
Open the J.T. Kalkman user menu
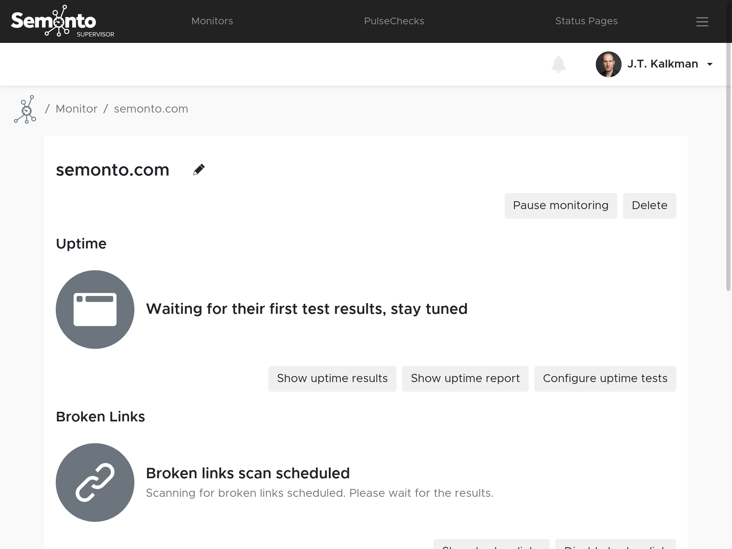[662, 64]
